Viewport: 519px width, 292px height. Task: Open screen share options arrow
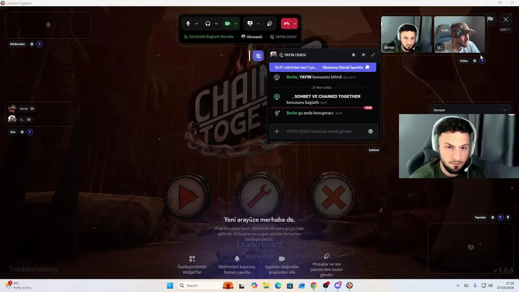point(258,24)
